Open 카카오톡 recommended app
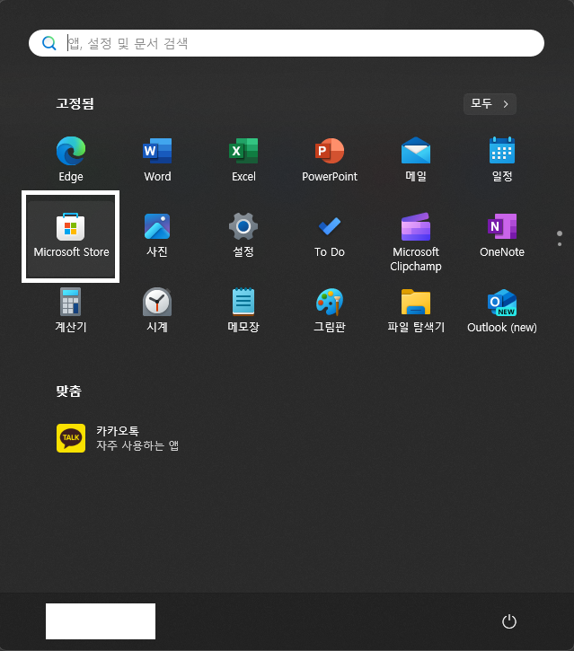Viewport: 574px width, 651px height. pyautogui.click(x=118, y=438)
